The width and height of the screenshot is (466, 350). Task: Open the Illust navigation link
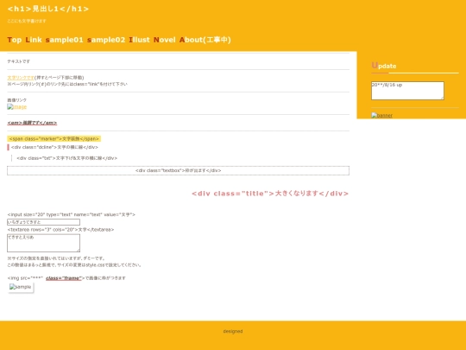140,40
